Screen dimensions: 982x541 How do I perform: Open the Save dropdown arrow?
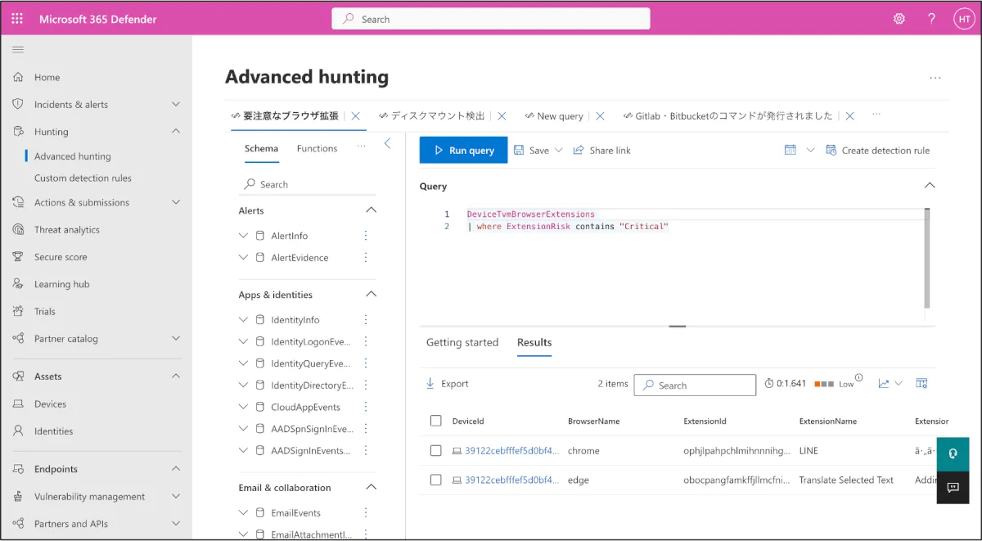click(x=559, y=151)
